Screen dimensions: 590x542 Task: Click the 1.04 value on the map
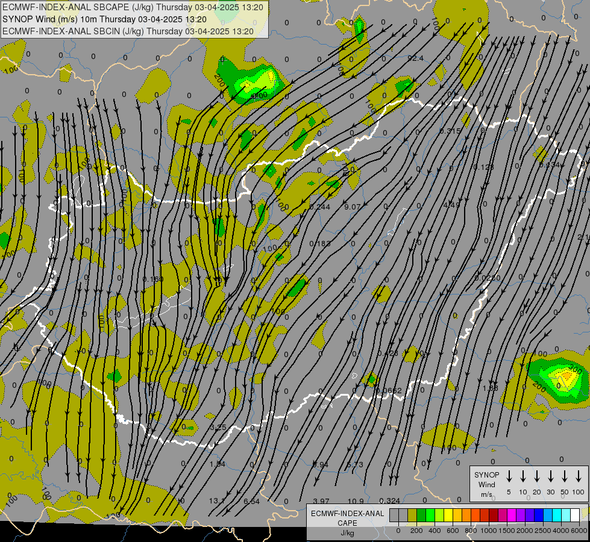click(218, 464)
